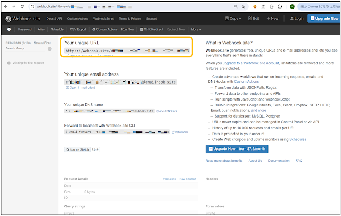Open the Schedules link
Viewport: 341px width, 216px height.
(x=298, y=139)
